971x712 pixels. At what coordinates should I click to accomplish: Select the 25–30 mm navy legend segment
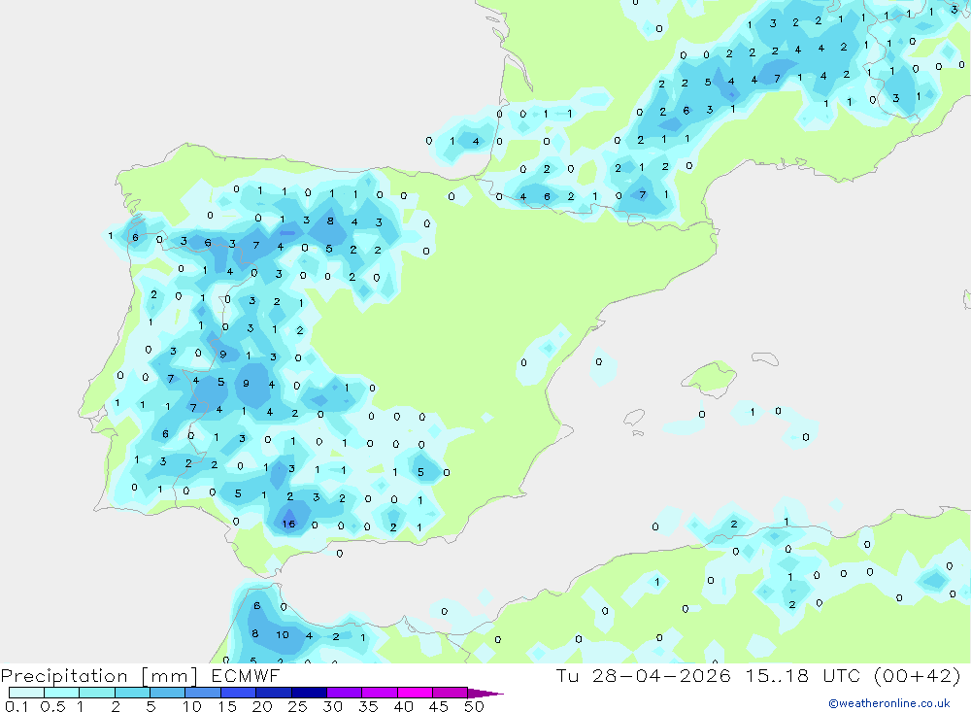(309, 693)
